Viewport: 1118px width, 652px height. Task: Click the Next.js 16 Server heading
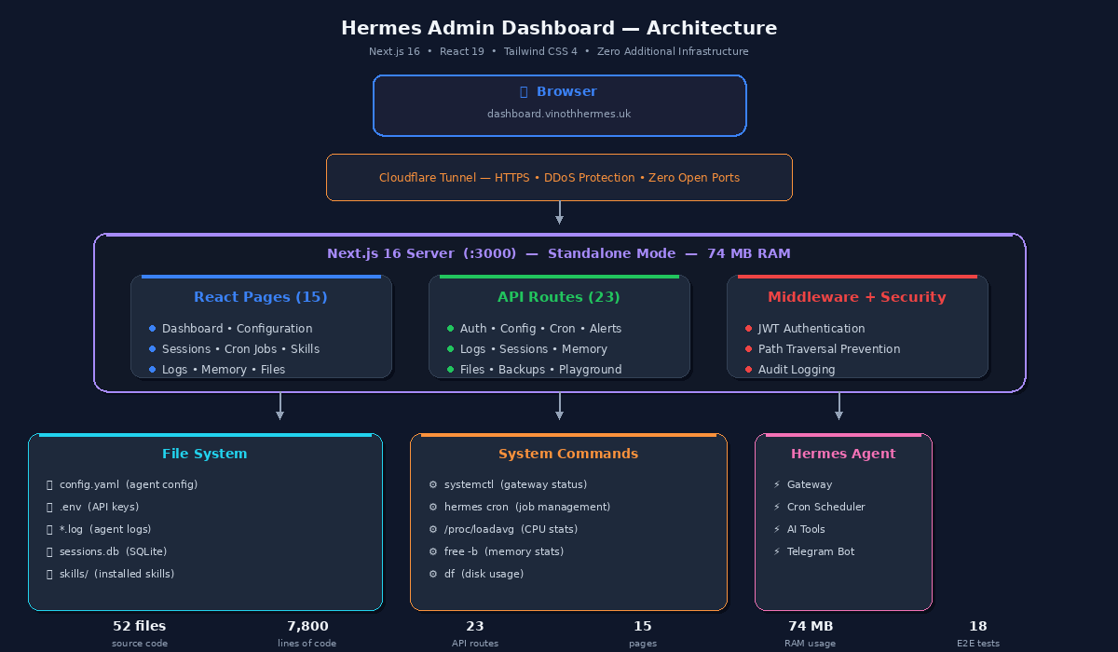click(559, 253)
